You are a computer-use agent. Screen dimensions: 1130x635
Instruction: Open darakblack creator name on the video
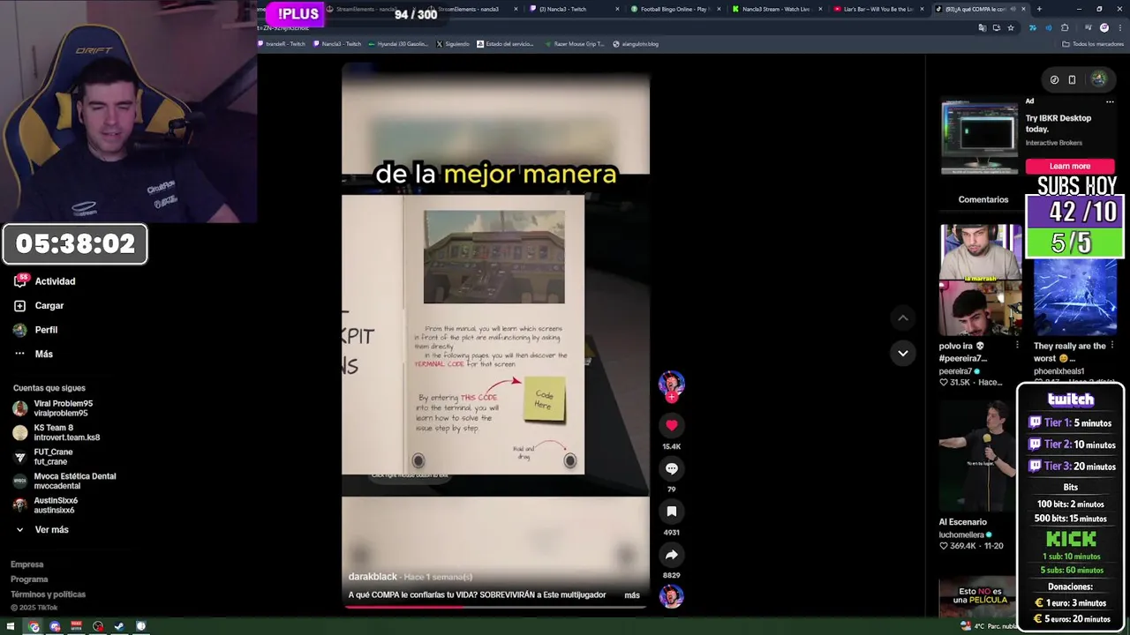[x=373, y=577]
